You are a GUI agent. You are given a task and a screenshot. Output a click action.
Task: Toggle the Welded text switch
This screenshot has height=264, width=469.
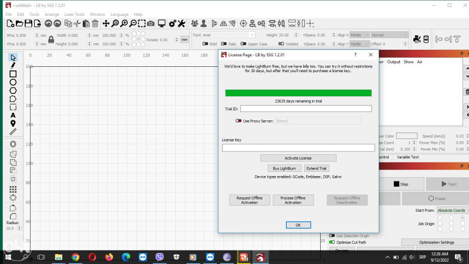click(281, 43)
